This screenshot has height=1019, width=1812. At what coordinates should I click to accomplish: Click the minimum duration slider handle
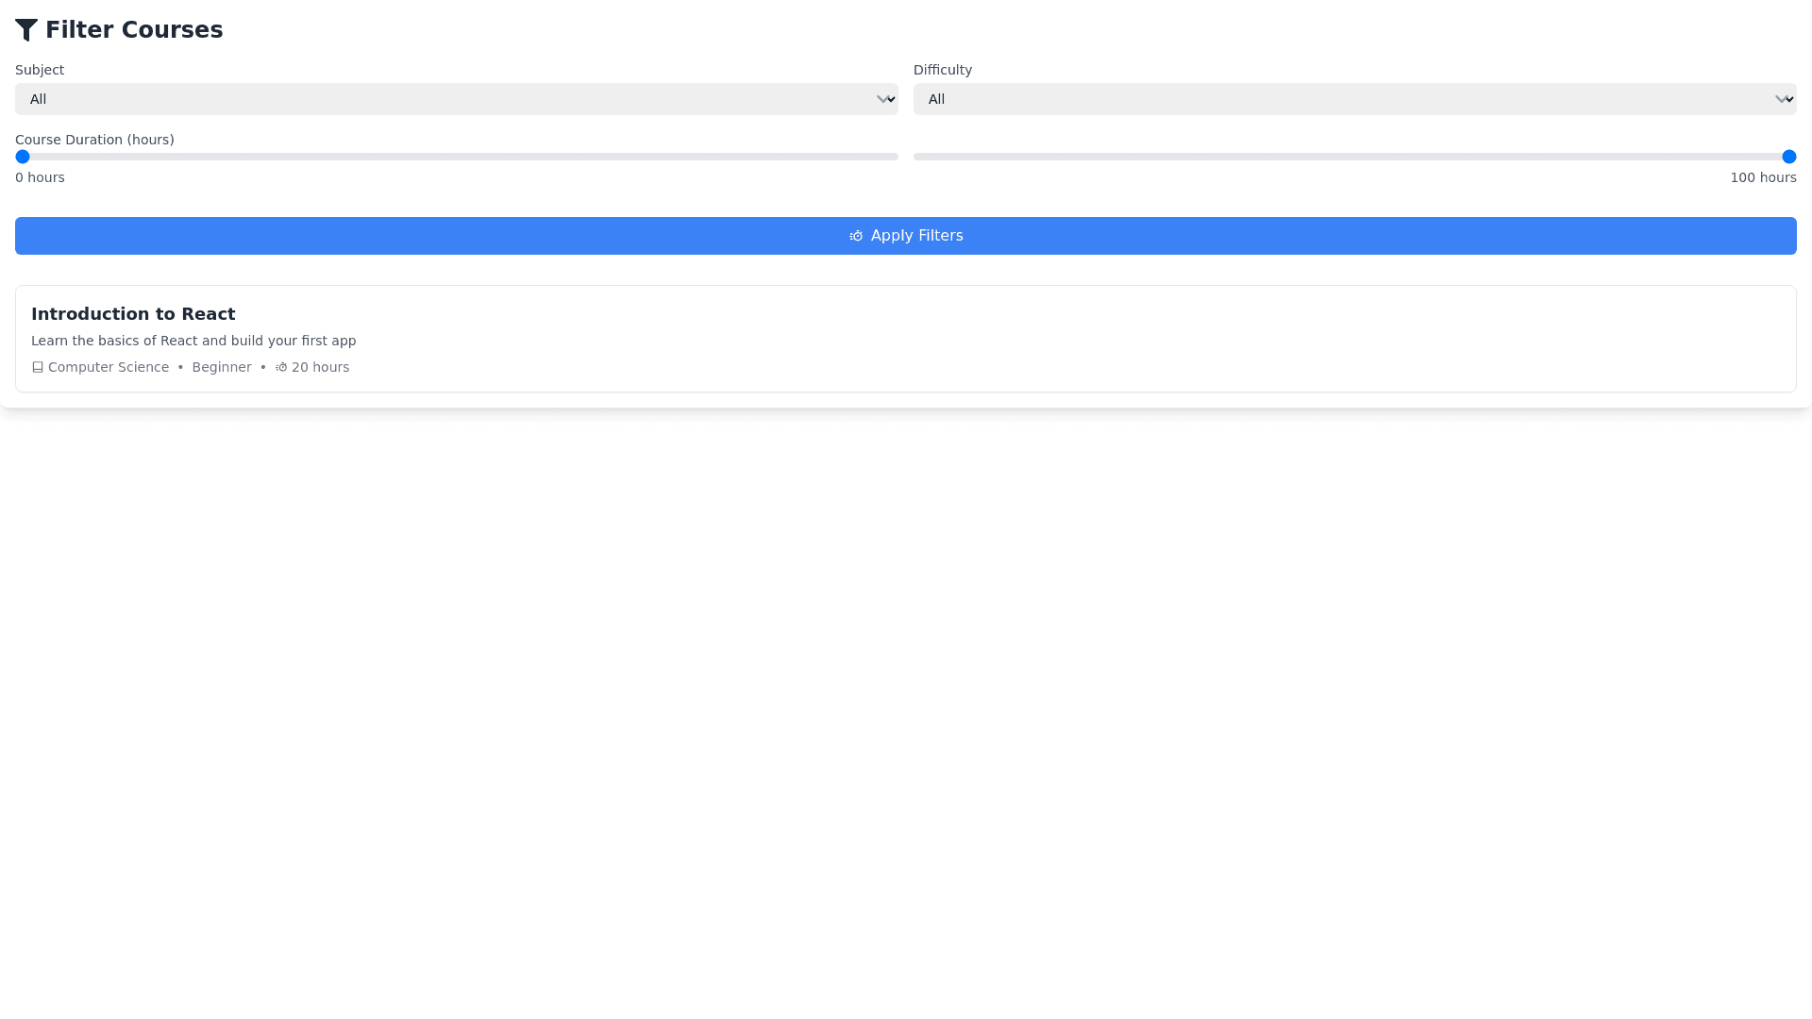(23, 157)
